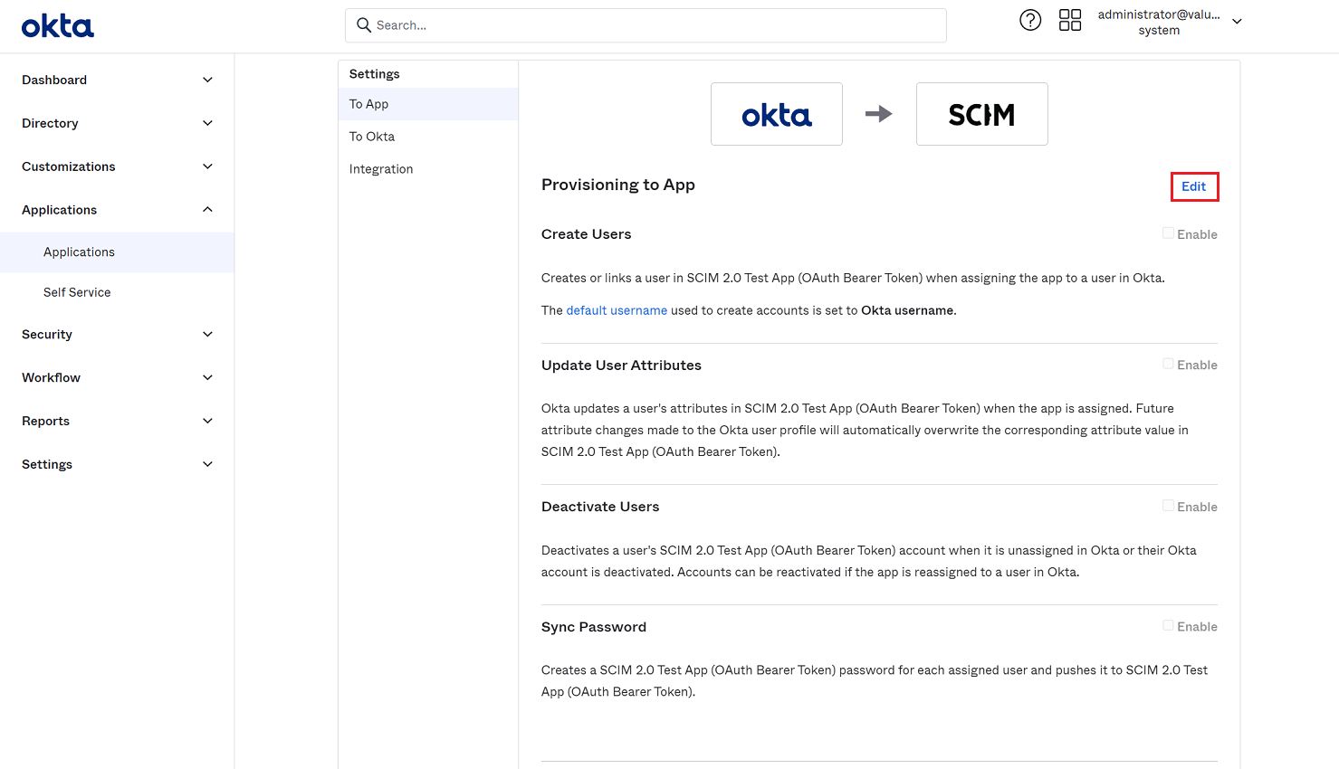The image size is (1339, 769).
Task: Click the Sync Password heading
Action: tap(594, 627)
